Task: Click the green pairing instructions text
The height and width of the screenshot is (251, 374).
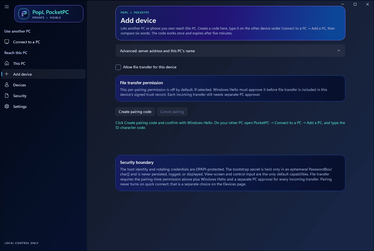Action: (x=230, y=125)
